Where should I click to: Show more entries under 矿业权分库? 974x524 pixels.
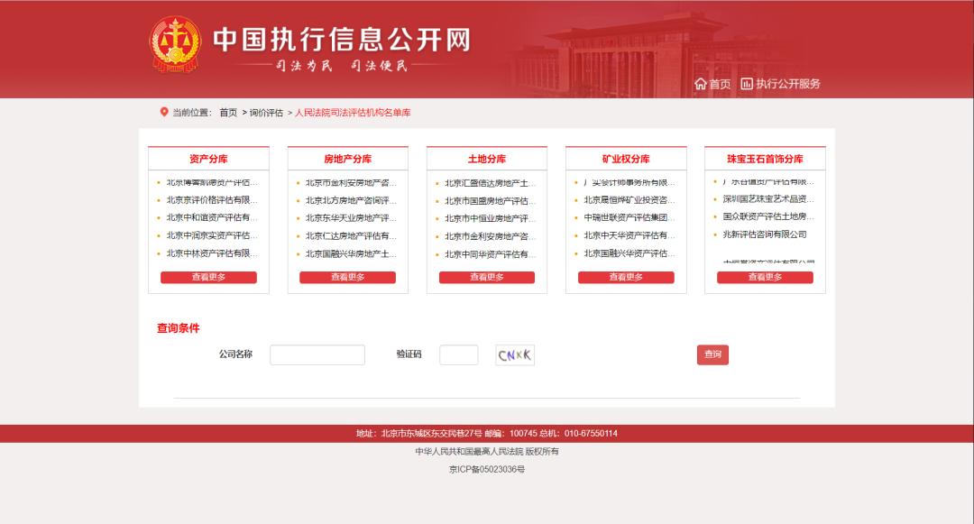626,278
